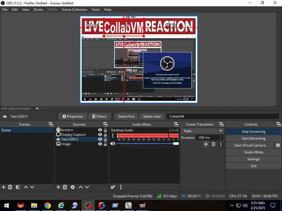The image size is (282, 211).
Task: Remove the scene transition trash icon
Action: pyautogui.click(x=213, y=144)
